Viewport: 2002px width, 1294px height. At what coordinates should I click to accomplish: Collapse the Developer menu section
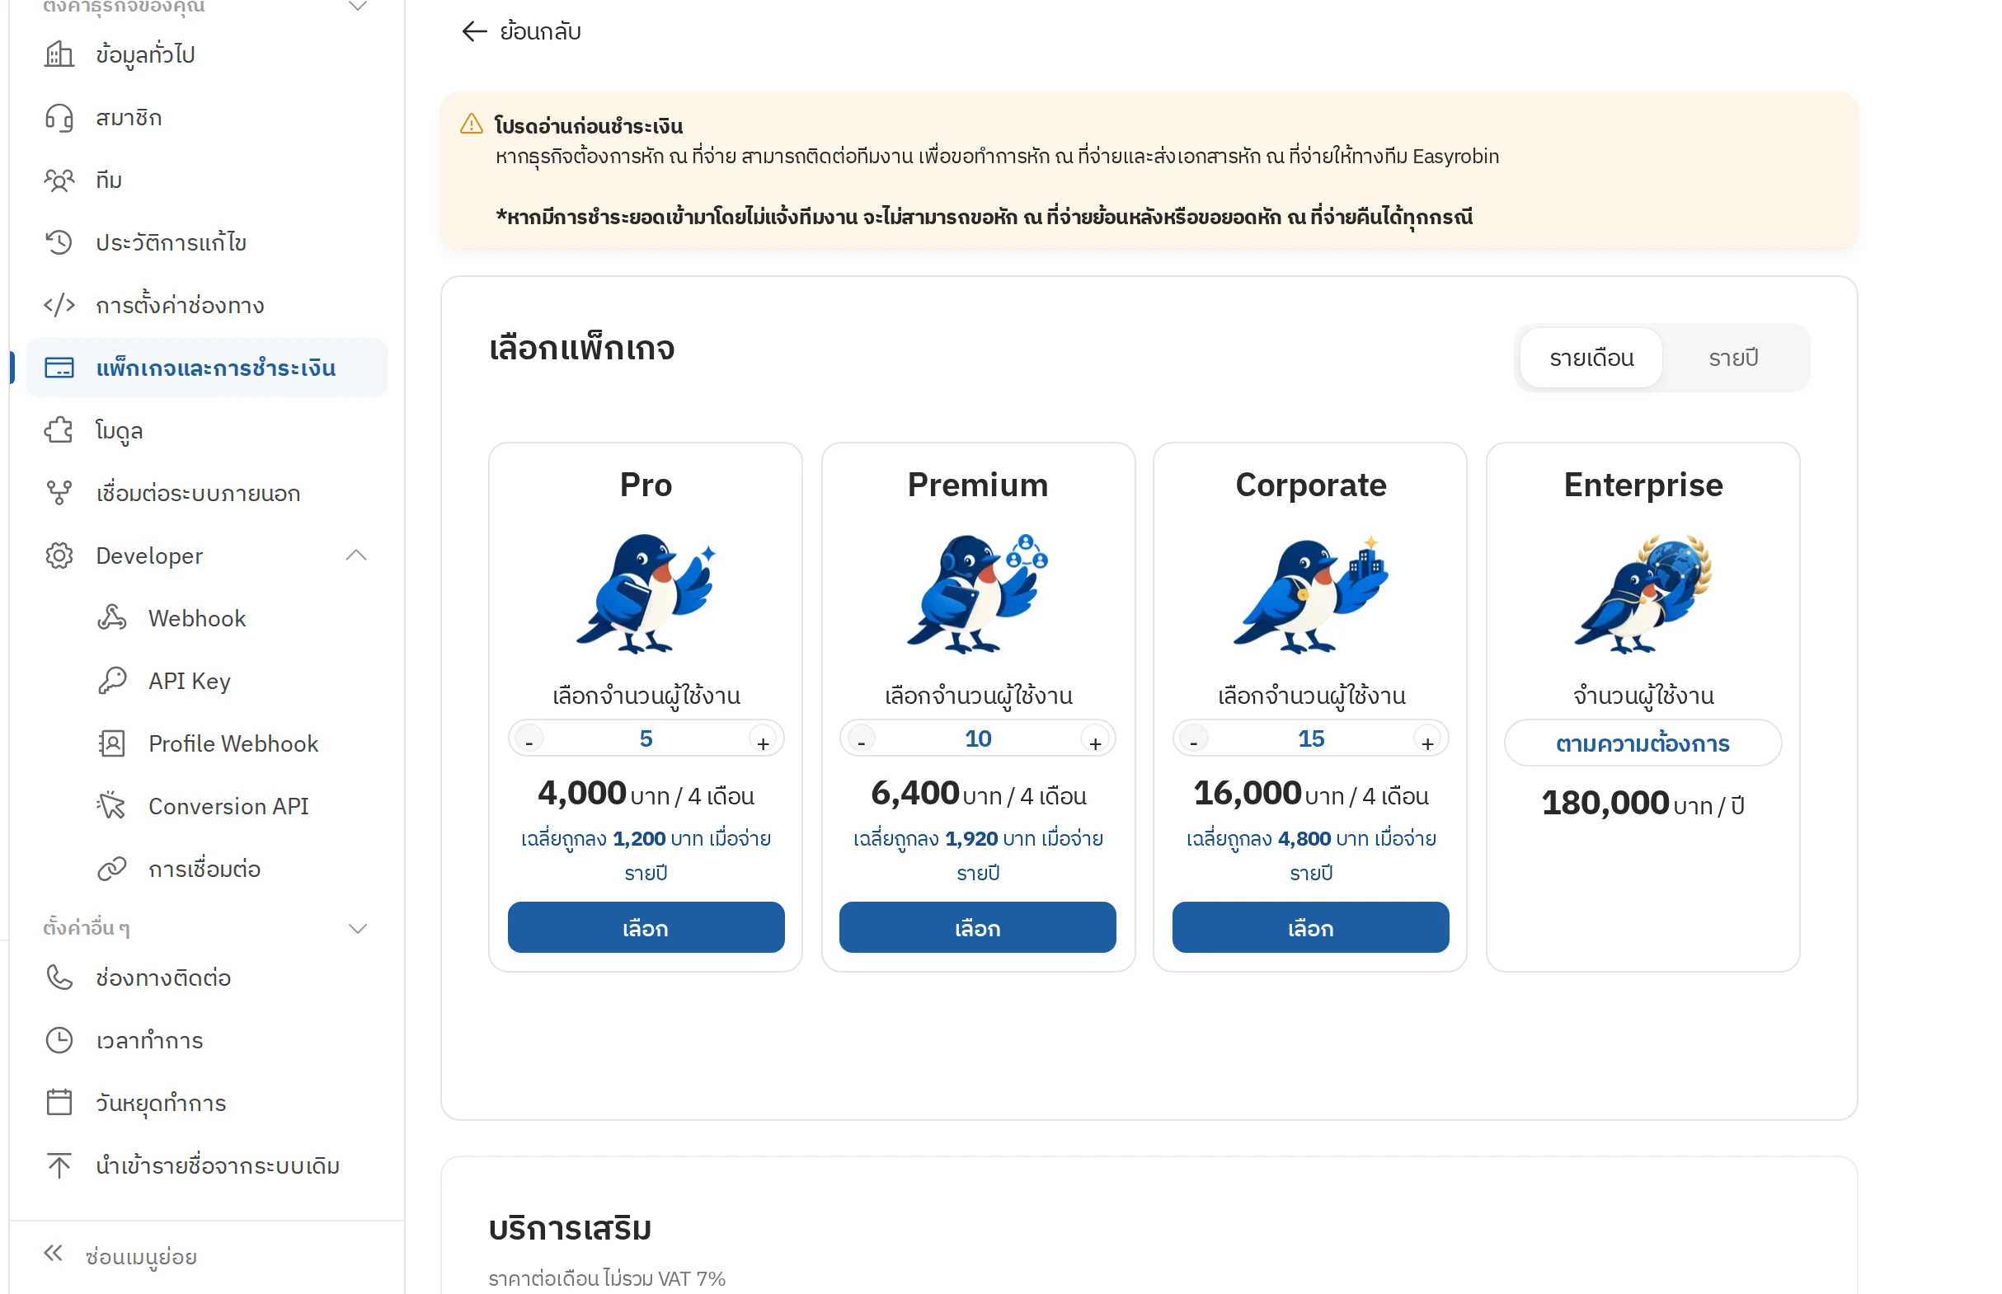[356, 556]
